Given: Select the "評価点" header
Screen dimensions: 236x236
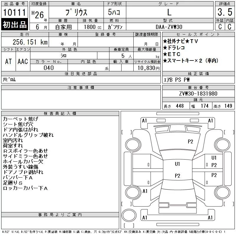Looking at the screenshot, I should pyautogui.click(x=225, y=4).
